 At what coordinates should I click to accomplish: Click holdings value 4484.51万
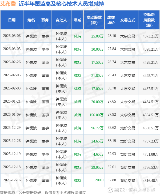[150, 102]
